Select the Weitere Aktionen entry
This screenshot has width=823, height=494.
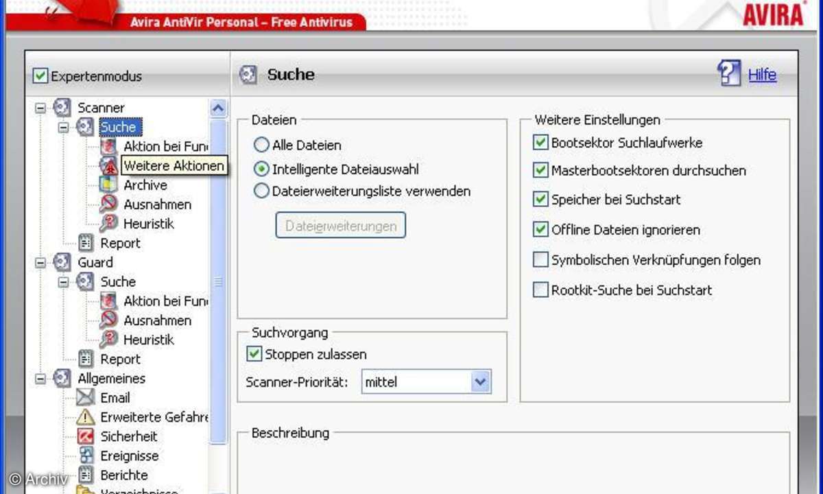coord(174,165)
